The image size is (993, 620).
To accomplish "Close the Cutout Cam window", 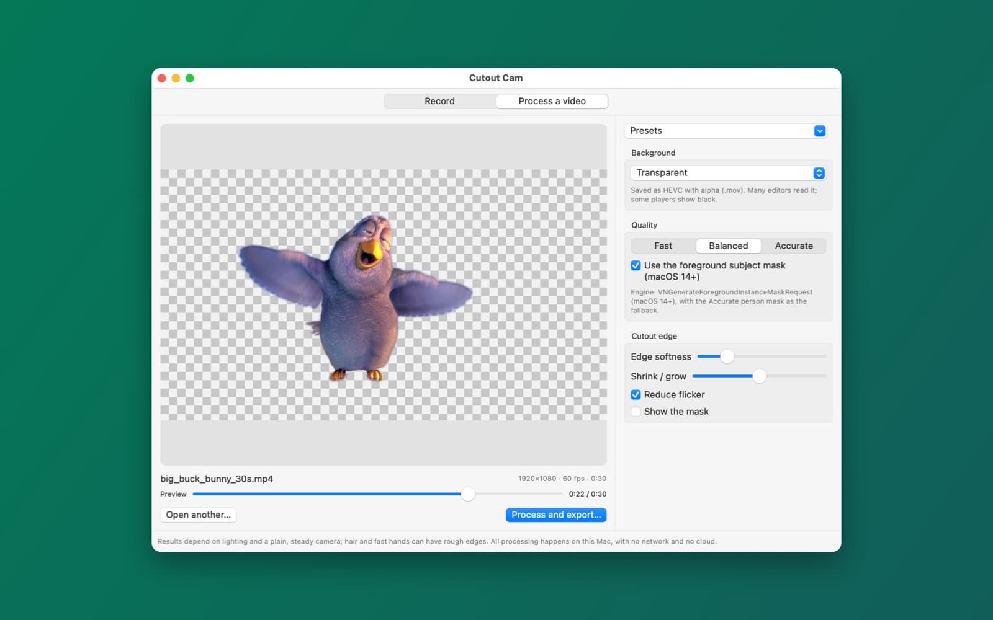I will click(x=162, y=78).
